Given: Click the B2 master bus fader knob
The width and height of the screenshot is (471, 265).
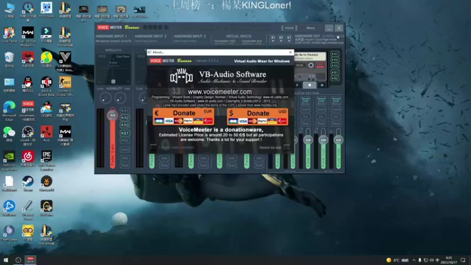Looking at the screenshot, I should [338, 140].
